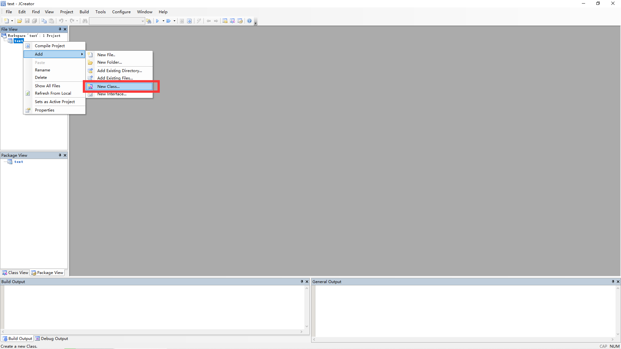The image size is (621, 349).
Task: Select the Find in Files toolbar icon
Action: 149,21
